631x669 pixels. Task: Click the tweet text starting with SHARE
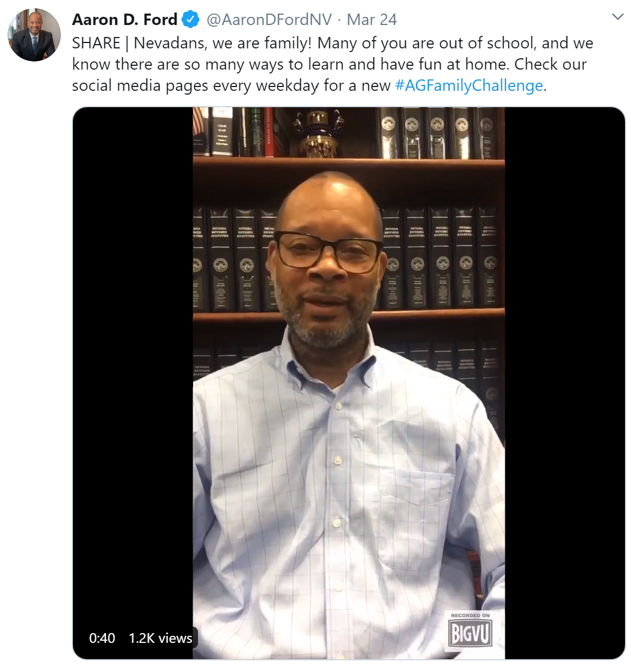(x=332, y=64)
